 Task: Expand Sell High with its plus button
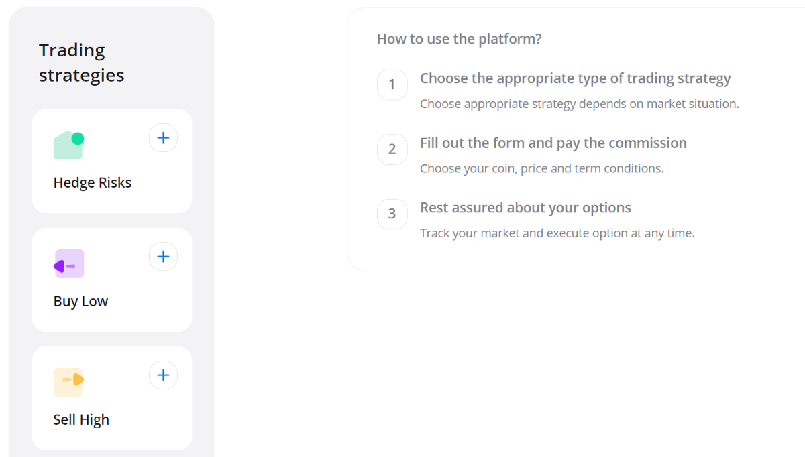tap(163, 375)
